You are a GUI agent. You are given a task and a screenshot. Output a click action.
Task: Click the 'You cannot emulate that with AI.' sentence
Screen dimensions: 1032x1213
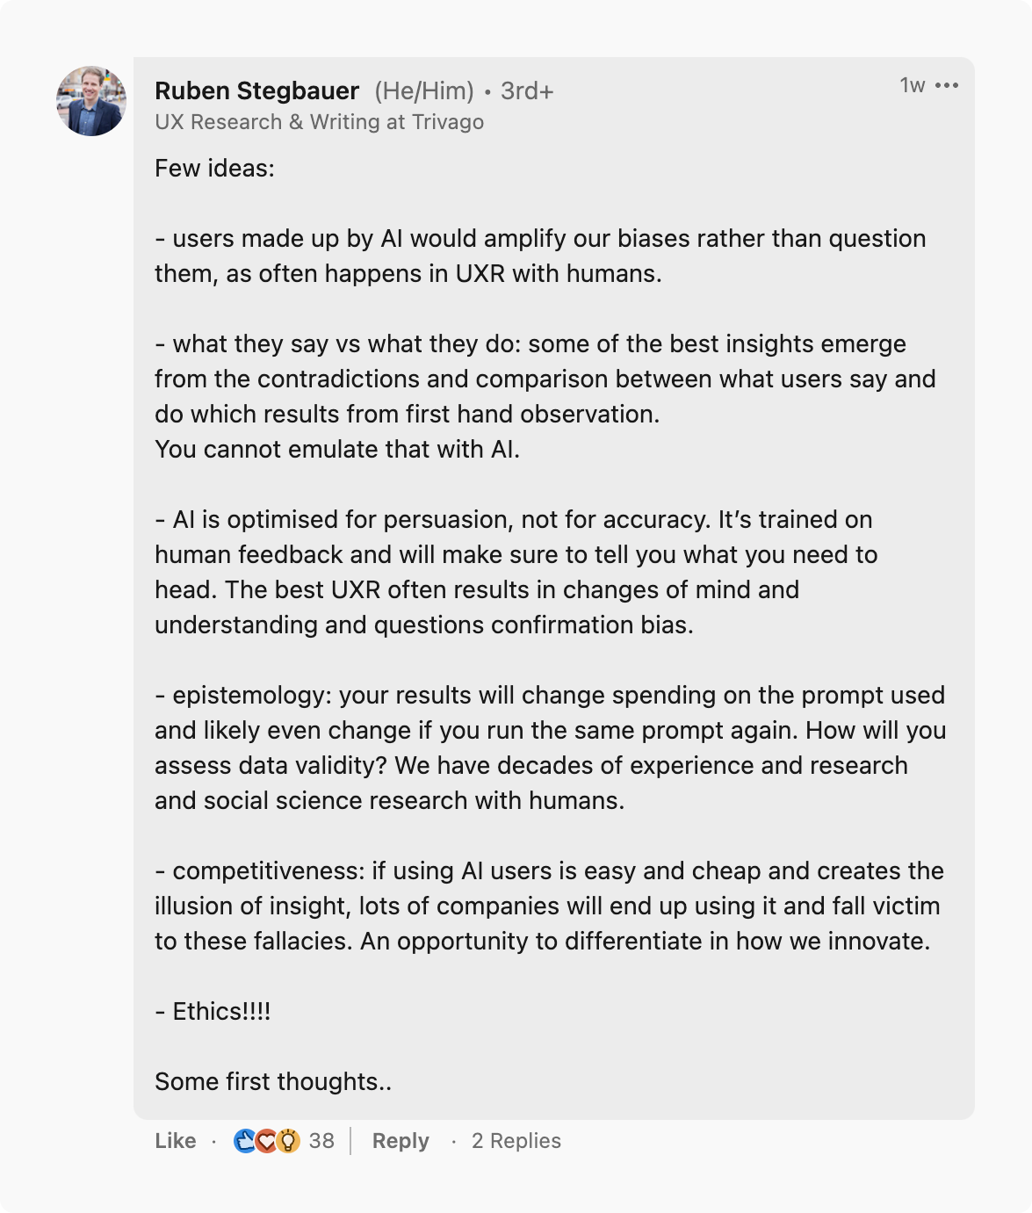pyautogui.click(x=337, y=449)
